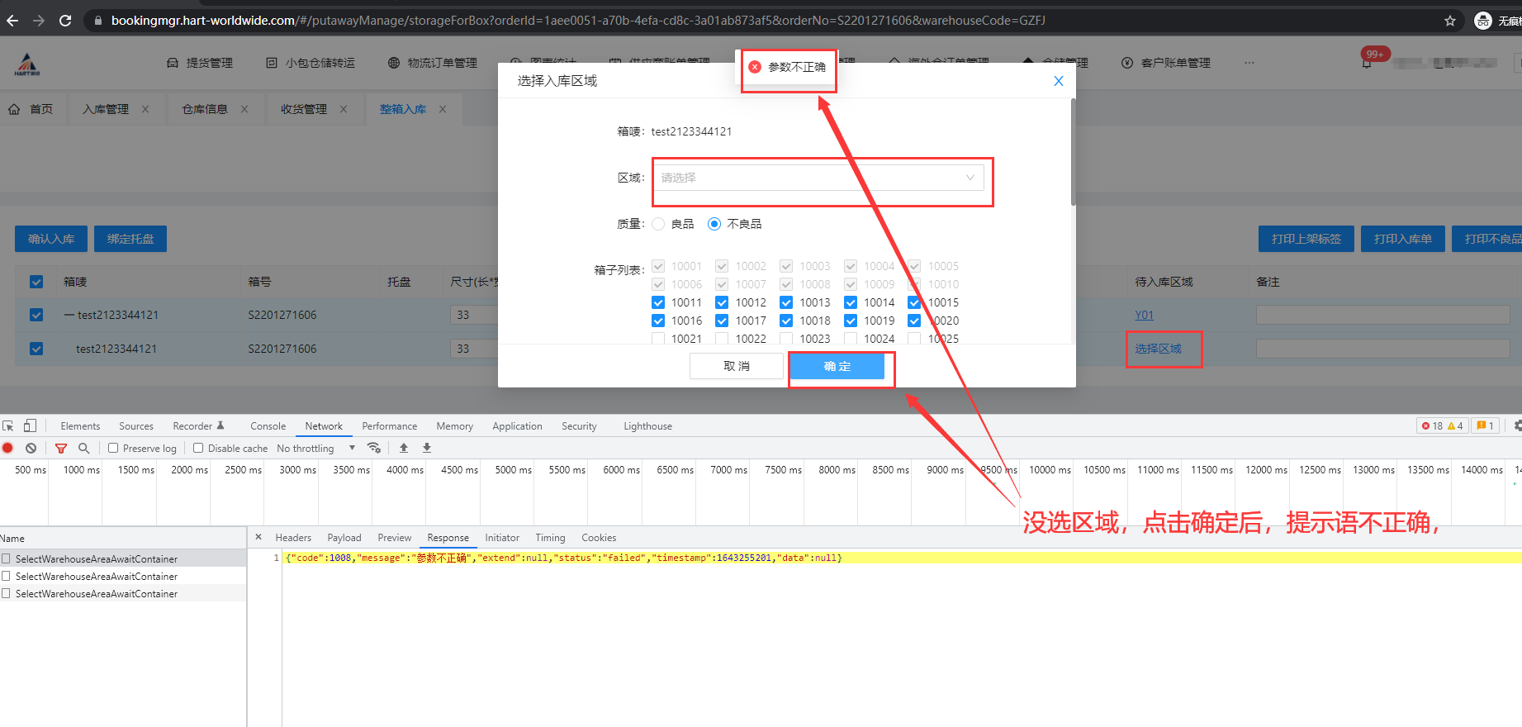Click the import HAR upload arrow icon
1522x727 pixels.
pos(404,448)
